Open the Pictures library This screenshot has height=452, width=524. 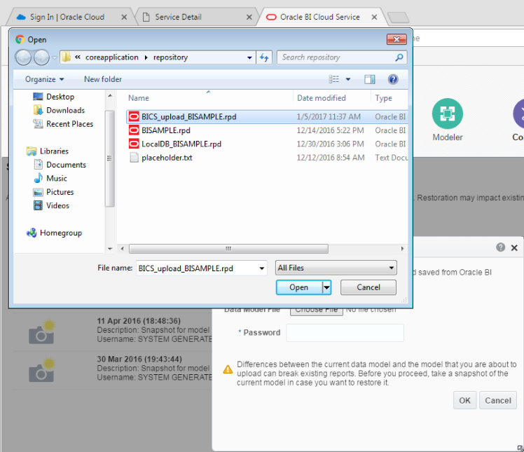(x=53, y=192)
